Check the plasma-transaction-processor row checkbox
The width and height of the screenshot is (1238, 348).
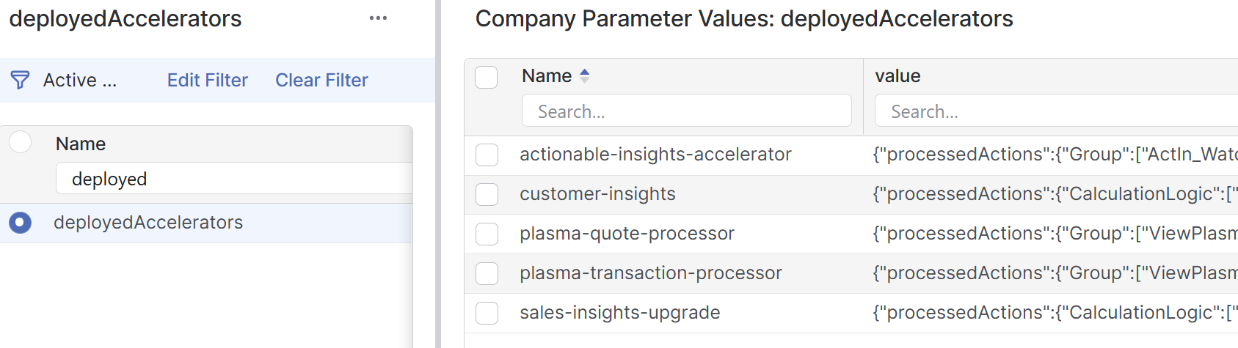(487, 273)
